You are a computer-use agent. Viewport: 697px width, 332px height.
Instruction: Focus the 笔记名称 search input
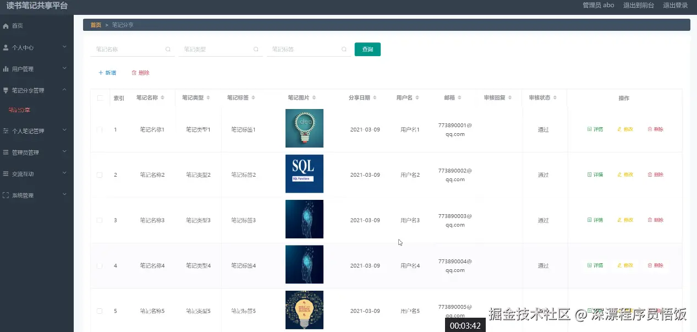(x=132, y=49)
